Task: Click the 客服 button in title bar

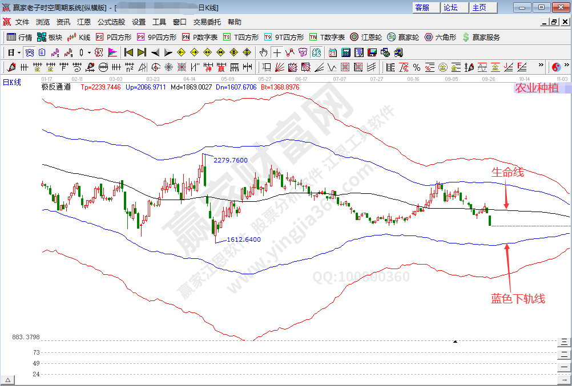Action: [x=422, y=7]
